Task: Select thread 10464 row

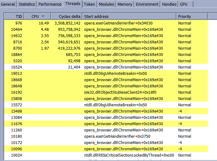Action: click(106, 29)
